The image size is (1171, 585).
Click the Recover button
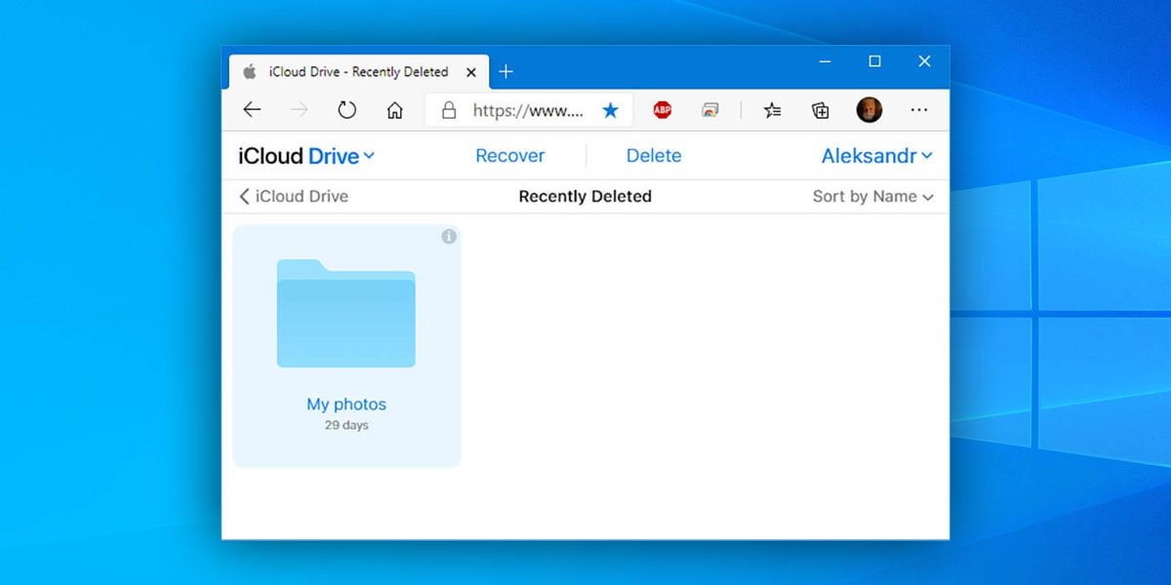click(509, 156)
